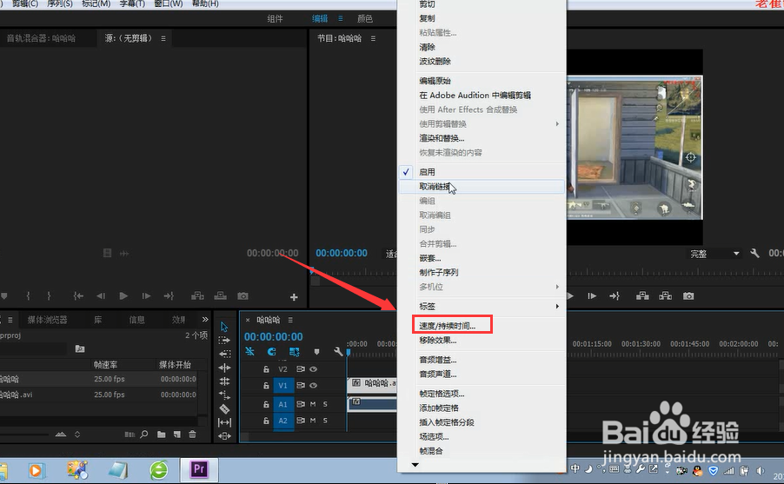This screenshot has height=484, width=784.
Task: Open 编辑 workspace menu icon
Action: pyautogui.click(x=341, y=18)
